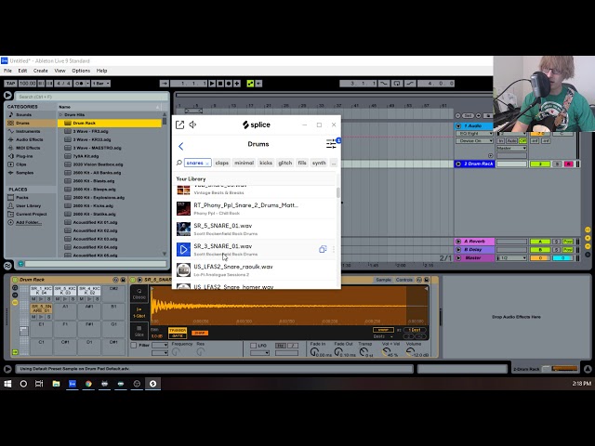
Task: Open the Device On parameter dropdown
Action: (x=474, y=140)
